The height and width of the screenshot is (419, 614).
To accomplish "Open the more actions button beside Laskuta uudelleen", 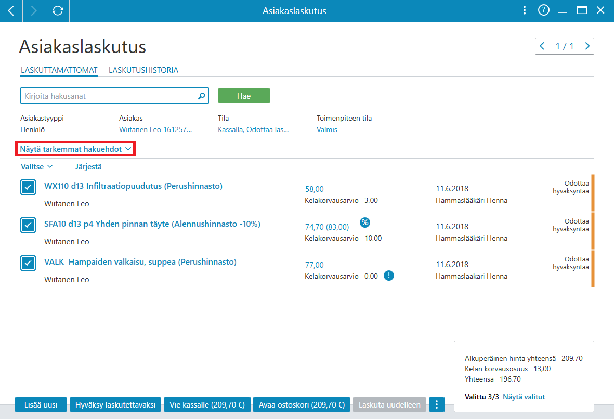I will pos(437,404).
